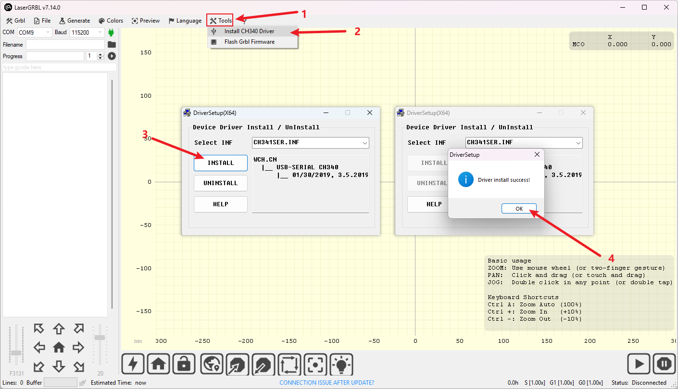The image size is (678, 389).
Task: Click the lightning bolt reset button
Action: pyautogui.click(x=133, y=364)
